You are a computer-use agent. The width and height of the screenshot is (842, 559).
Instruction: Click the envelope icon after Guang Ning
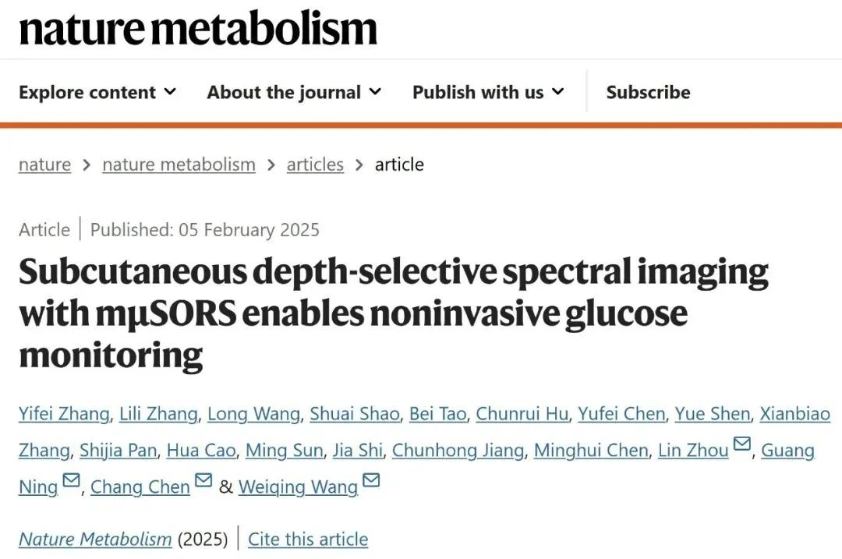click(x=71, y=481)
